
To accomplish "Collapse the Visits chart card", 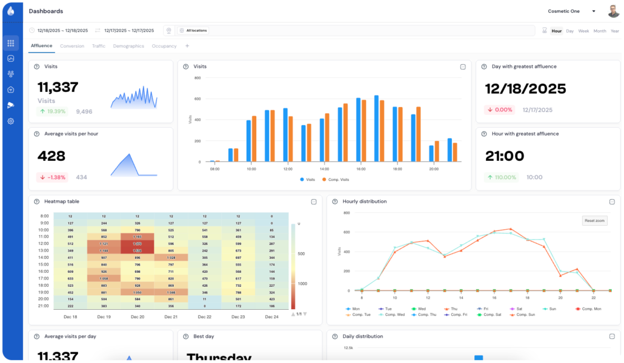I will coord(463,65).
